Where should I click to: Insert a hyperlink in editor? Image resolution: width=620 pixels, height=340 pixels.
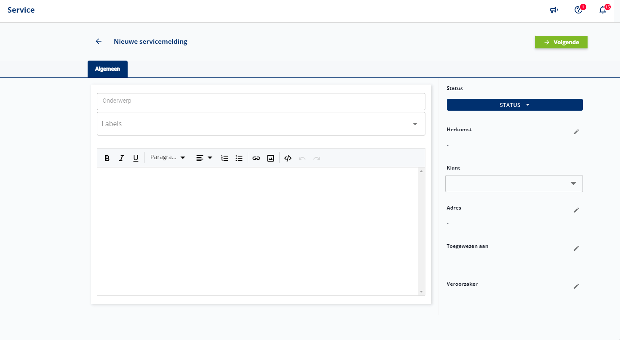256,158
